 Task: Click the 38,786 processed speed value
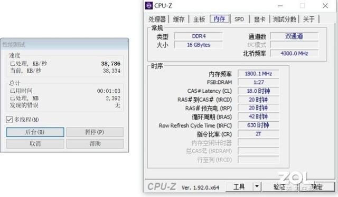pyautogui.click(x=110, y=64)
